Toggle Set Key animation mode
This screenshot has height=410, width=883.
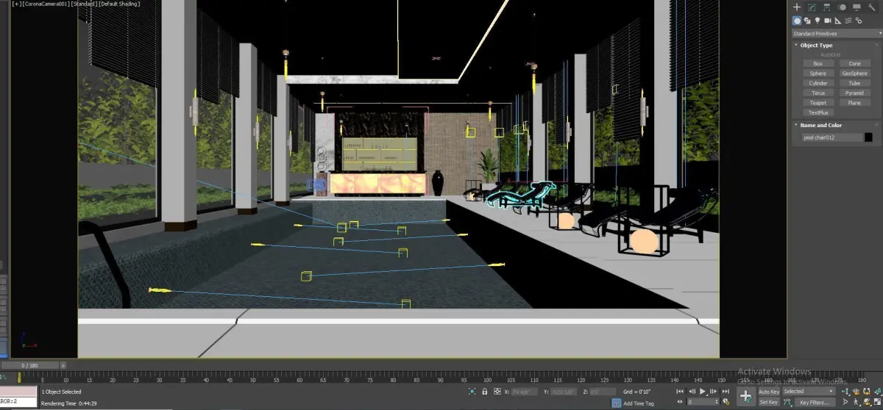[x=769, y=402]
